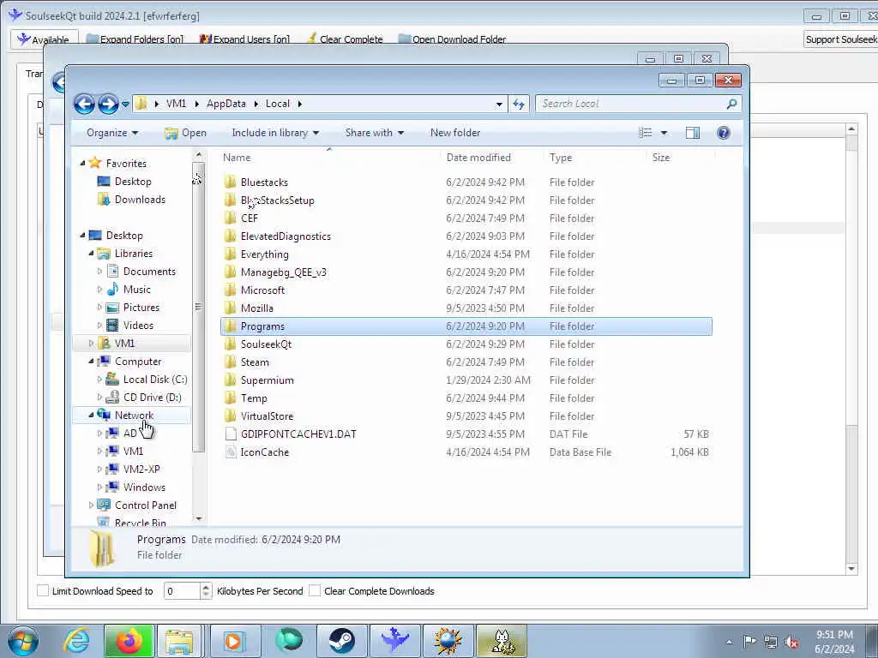Viewport: 878px width, 658px height.
Task: Switch to Soulseek bird taskbar icon
Action: coord(395,641)
